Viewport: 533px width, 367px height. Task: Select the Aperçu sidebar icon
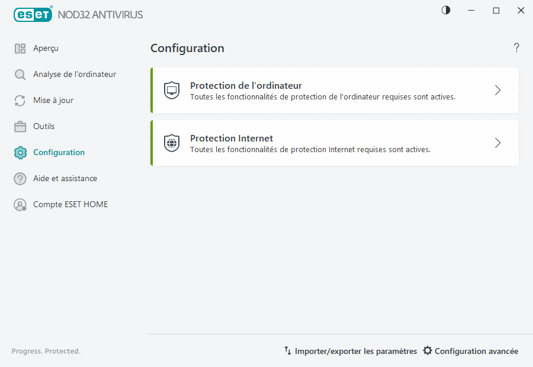click(x=21, y=48)
